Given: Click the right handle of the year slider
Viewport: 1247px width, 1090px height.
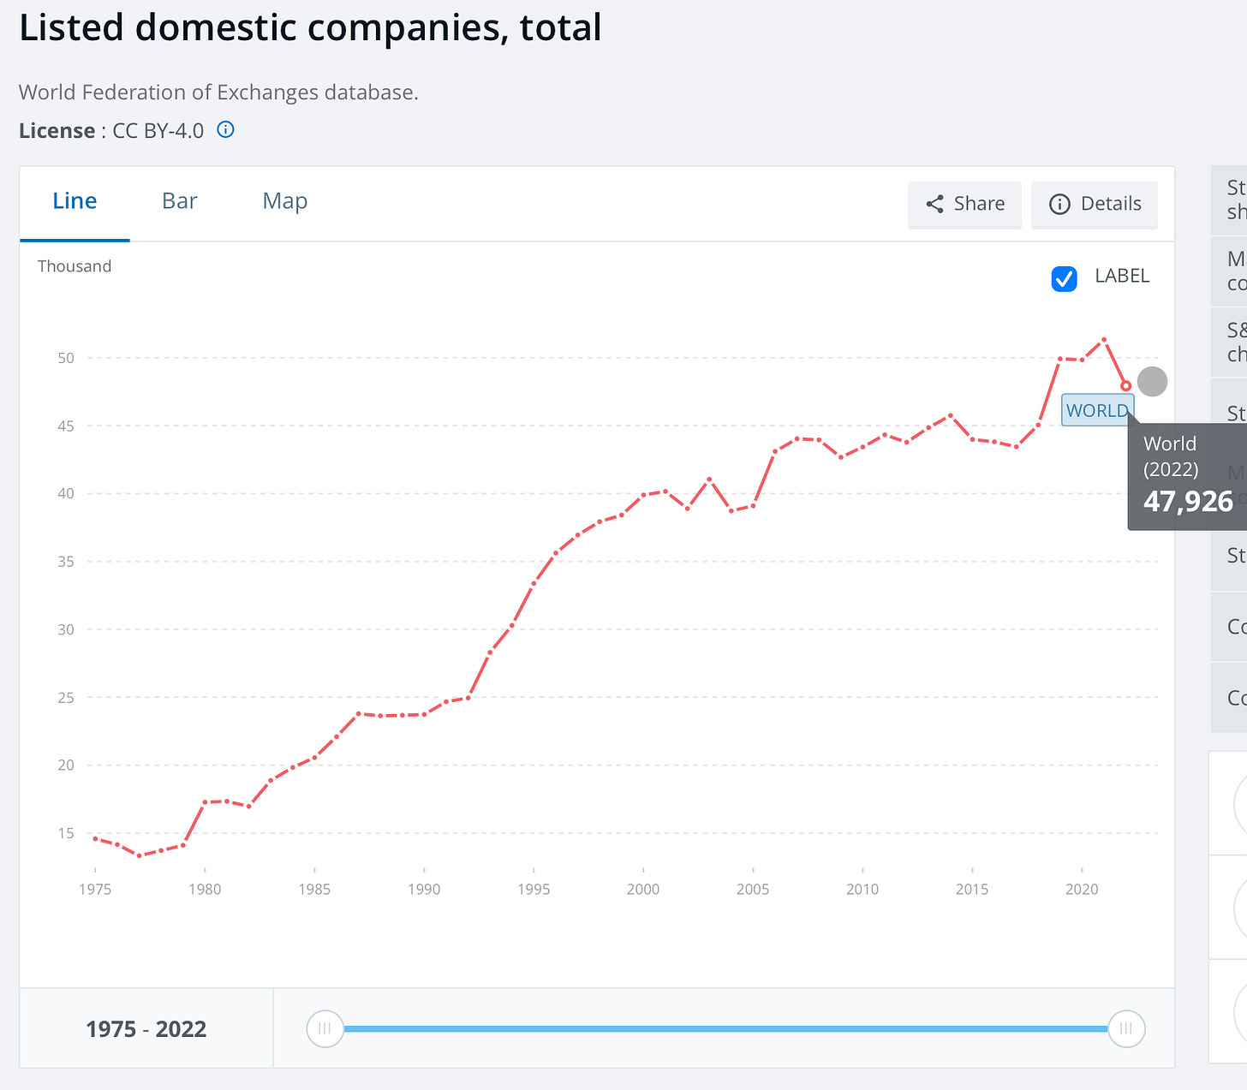Looking at the screenshot, I should click(1126, 1028).
